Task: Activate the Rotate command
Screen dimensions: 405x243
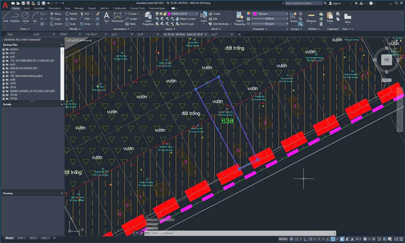Action: tap(71, 14)
